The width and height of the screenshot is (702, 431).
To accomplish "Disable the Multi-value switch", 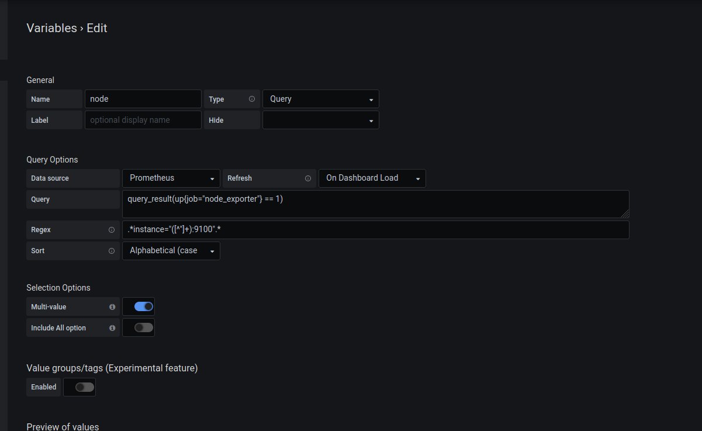I will [143, 306].
